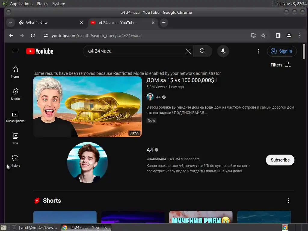Click the A4 channel avatar under the video

[x=150, y=97]
